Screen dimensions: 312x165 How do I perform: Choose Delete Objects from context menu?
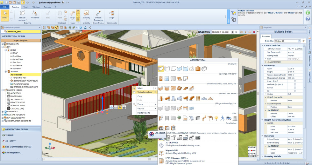(144, 113)
